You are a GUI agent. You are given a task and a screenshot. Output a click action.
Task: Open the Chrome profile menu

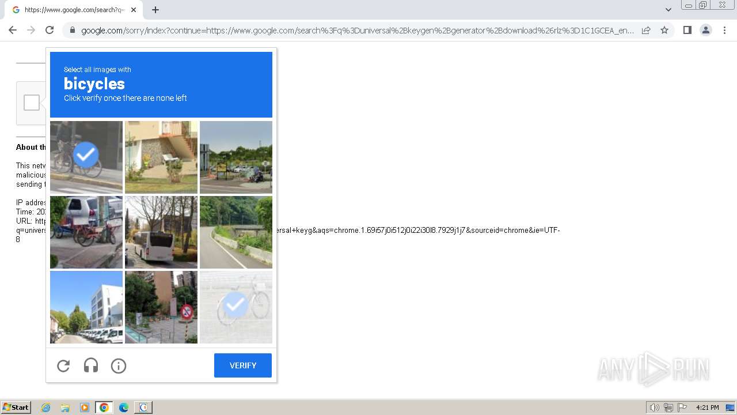click(706, 30)
